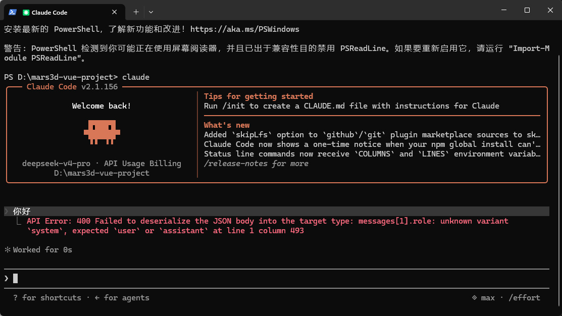Click the /effort command hint
Viewport: 562px width, 316px height.
point(524,298)
